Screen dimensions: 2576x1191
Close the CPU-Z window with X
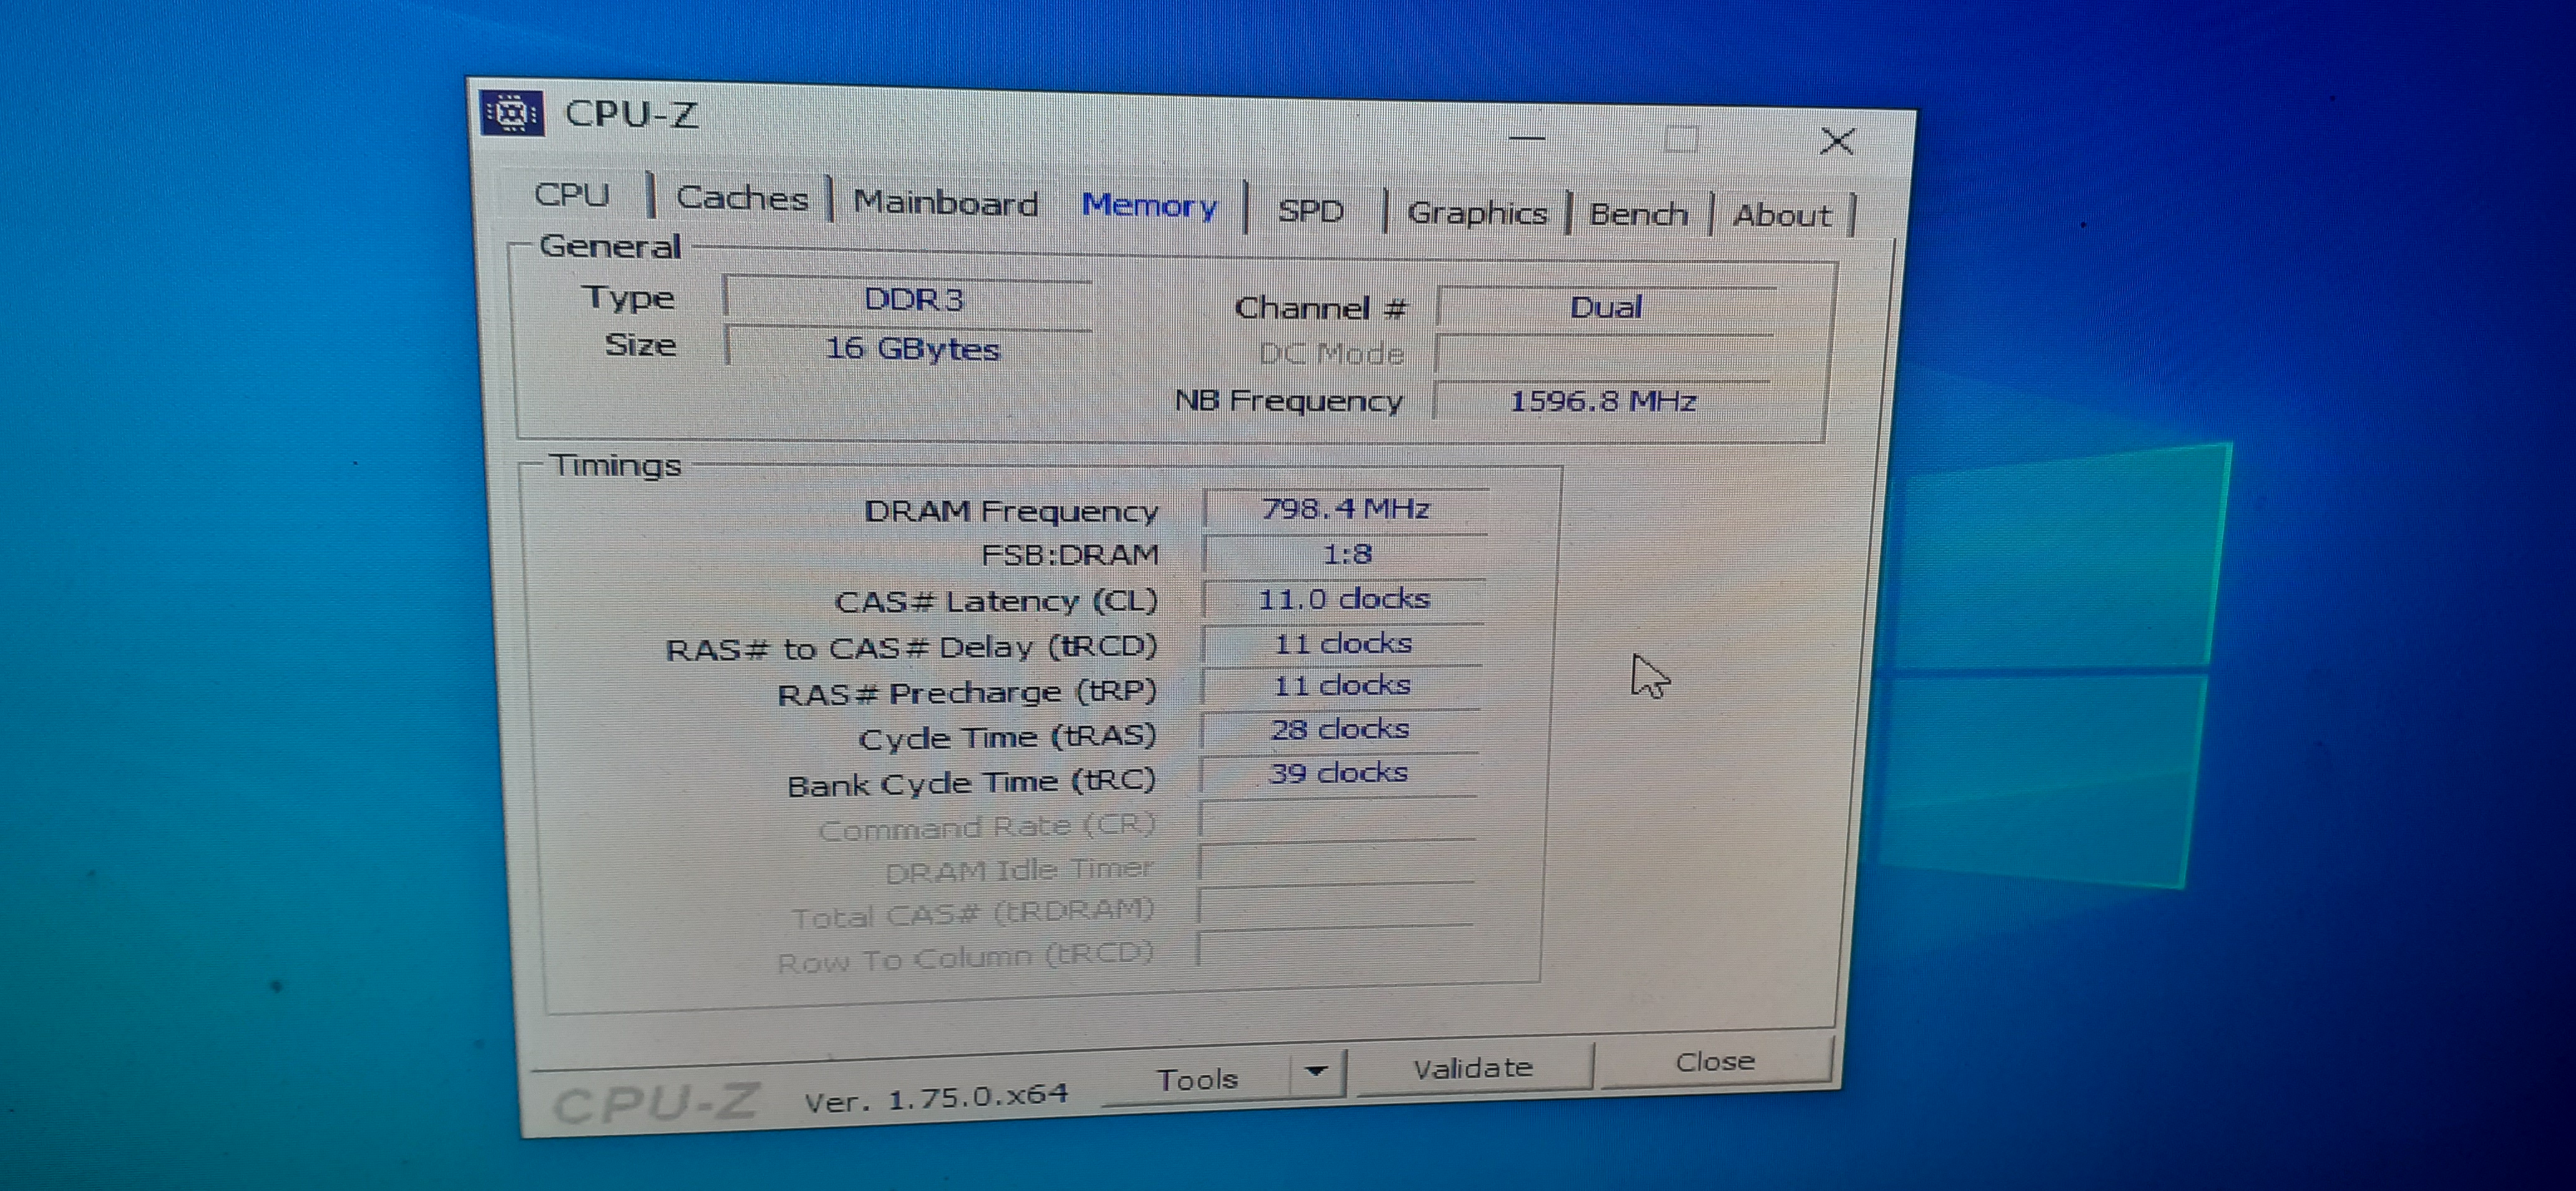pyautogui.click(x=1837, y=141)
